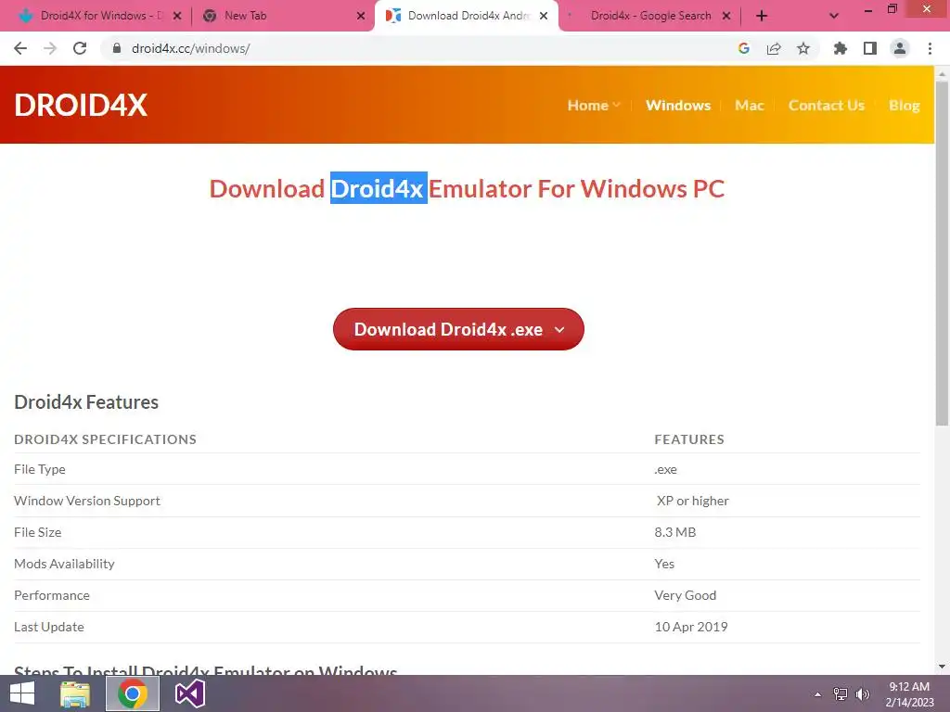Open the Blog nav link
This screenshot has width=950, height=712.
(904, 106)
